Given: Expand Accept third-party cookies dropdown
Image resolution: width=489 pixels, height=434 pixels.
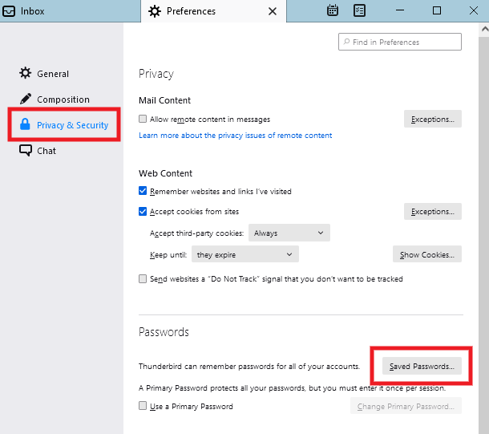Looking at the screenshot, I should tap(289, 233).
